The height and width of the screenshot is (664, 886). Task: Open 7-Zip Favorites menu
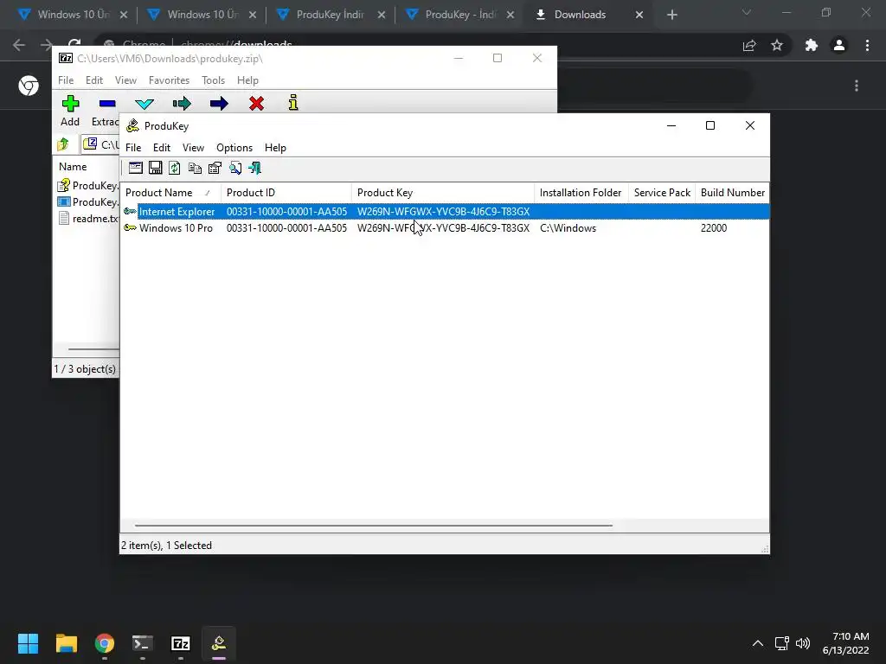(x=169, y=80)
